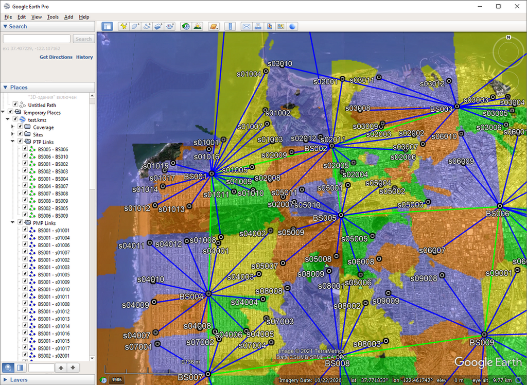Screen dimensions: 527x385
Task: Disable the BS005 - BS006 link checkbox
Action: click(x=25, y=149)
